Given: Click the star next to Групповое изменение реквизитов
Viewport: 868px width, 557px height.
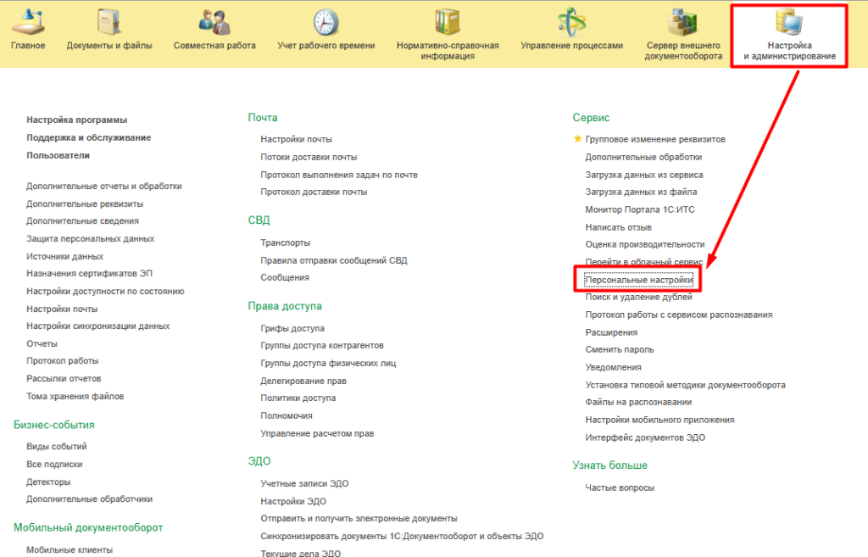Looking at the screenshot, I should click(577, 139).
